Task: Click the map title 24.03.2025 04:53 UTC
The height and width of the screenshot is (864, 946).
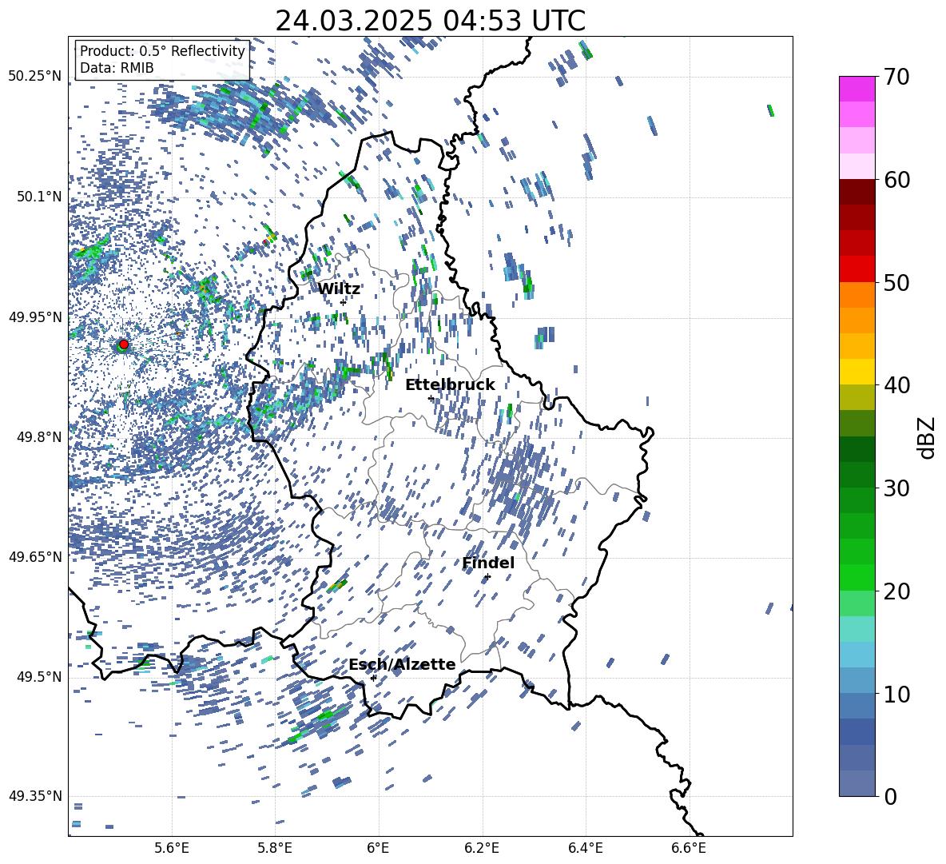Action: coord(431,21)
